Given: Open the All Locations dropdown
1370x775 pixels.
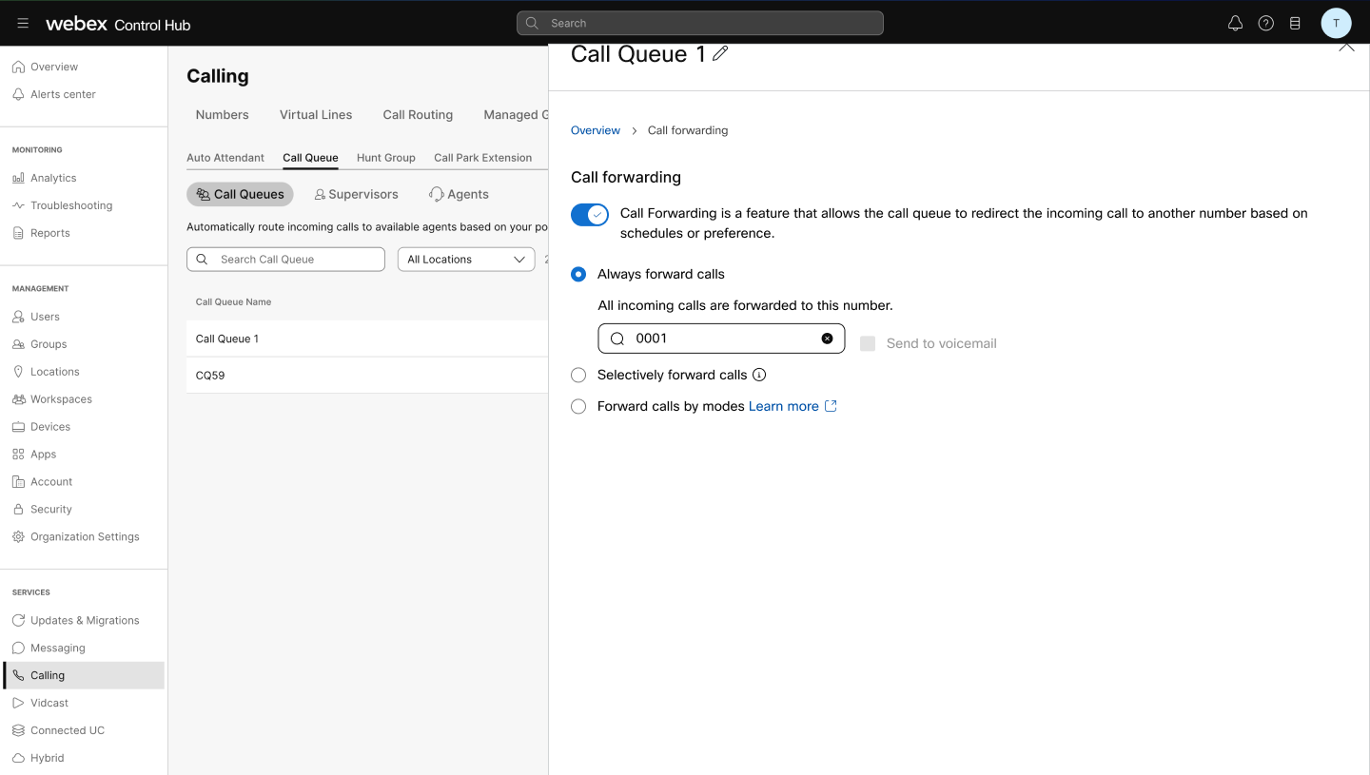Looking at the screenshot, I should [466, 260].
